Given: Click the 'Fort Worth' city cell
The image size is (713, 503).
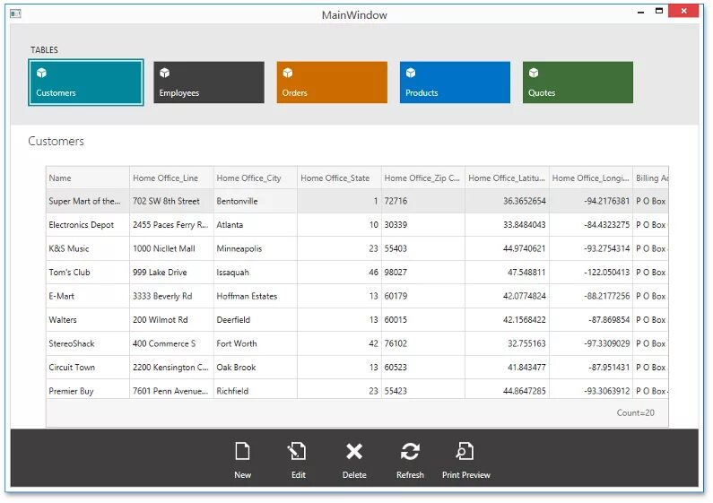Looking at the screenshot, I should (255, 343).
